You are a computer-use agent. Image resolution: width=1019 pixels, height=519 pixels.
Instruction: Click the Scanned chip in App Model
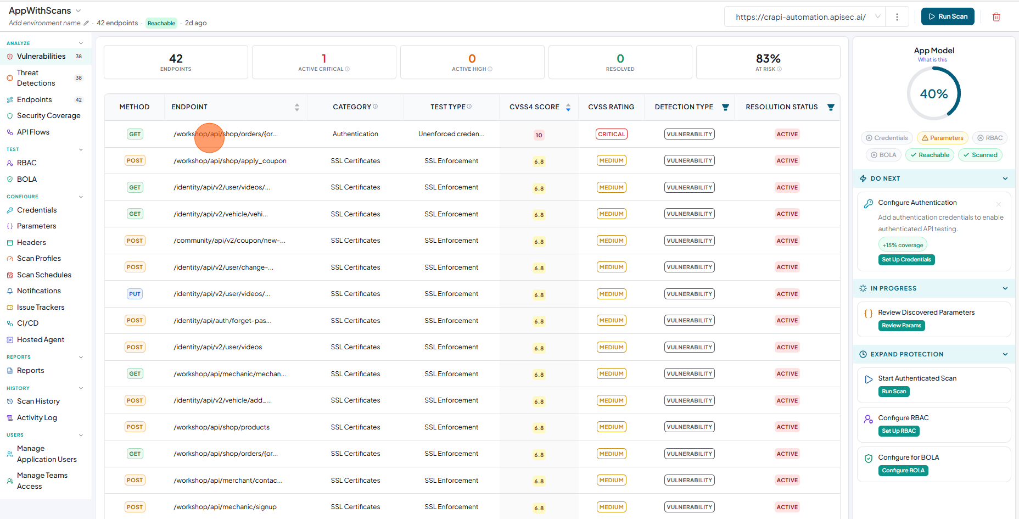click(x=981, y=155)
